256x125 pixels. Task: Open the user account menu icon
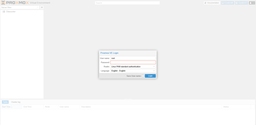click(252, 3)
